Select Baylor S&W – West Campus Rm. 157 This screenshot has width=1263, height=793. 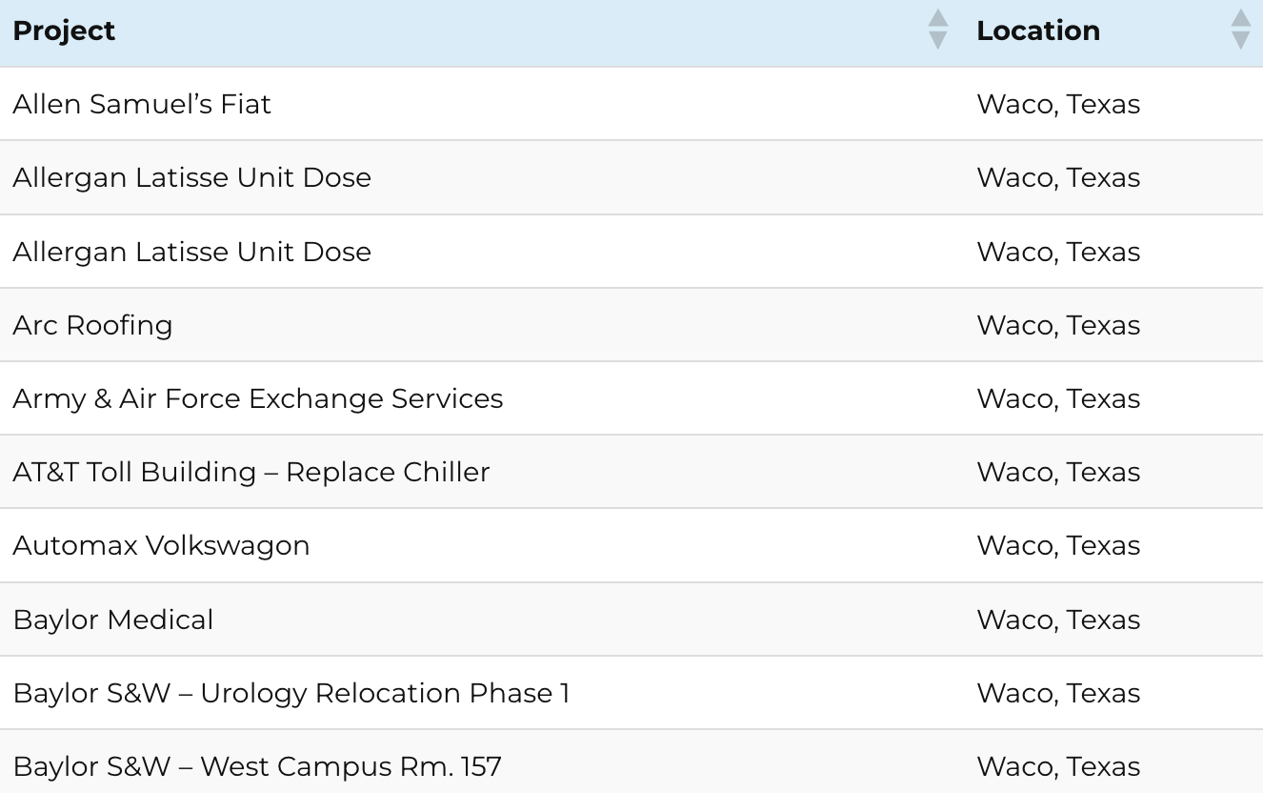click(257, 766)
